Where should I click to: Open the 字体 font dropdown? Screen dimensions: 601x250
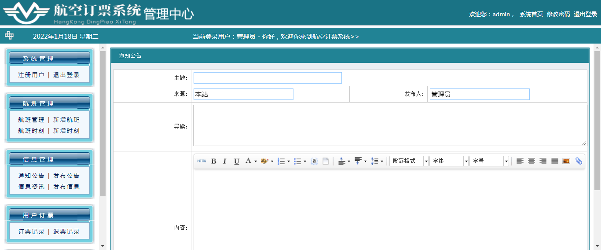(449, 161)
